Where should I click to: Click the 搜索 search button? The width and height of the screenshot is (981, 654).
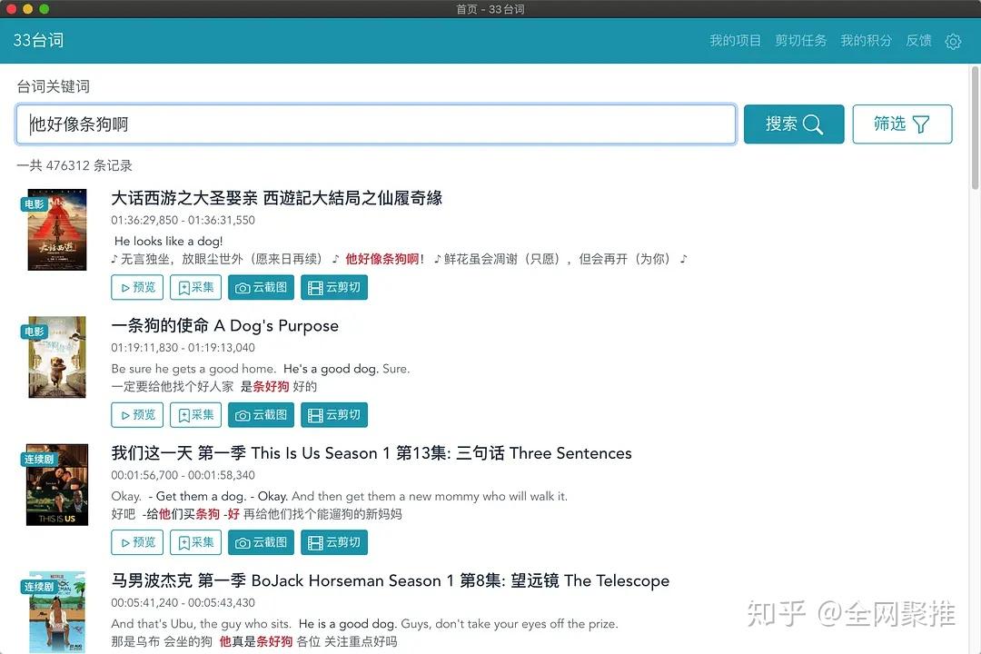click(793, 124)
